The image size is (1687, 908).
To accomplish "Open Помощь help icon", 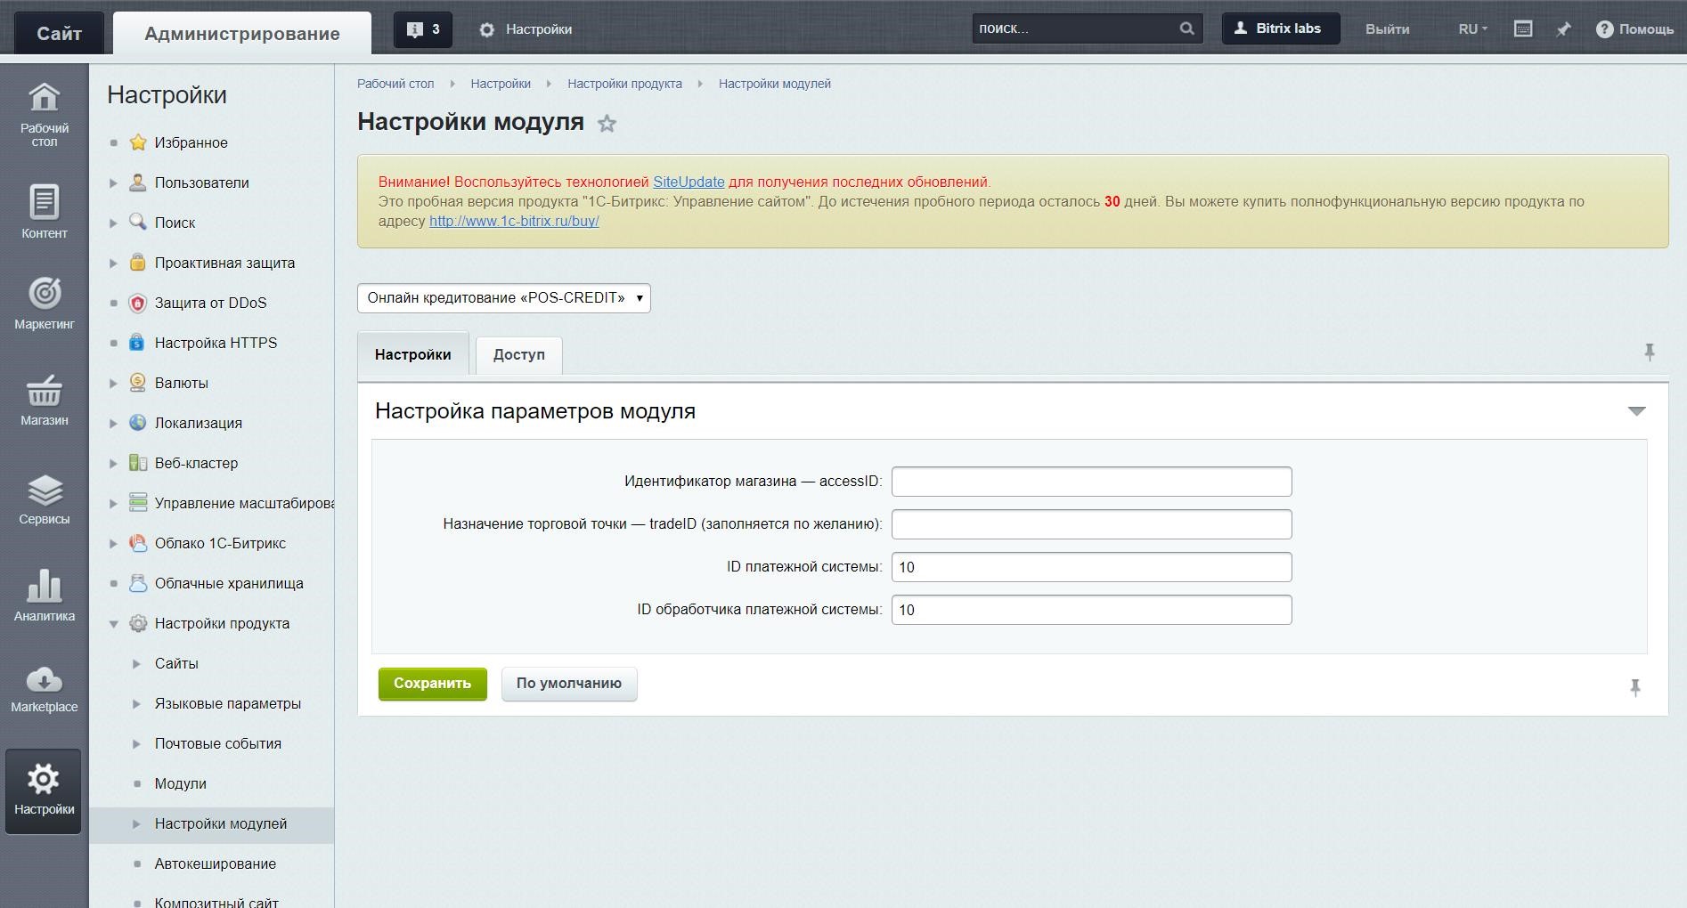I will (1634, 29).
